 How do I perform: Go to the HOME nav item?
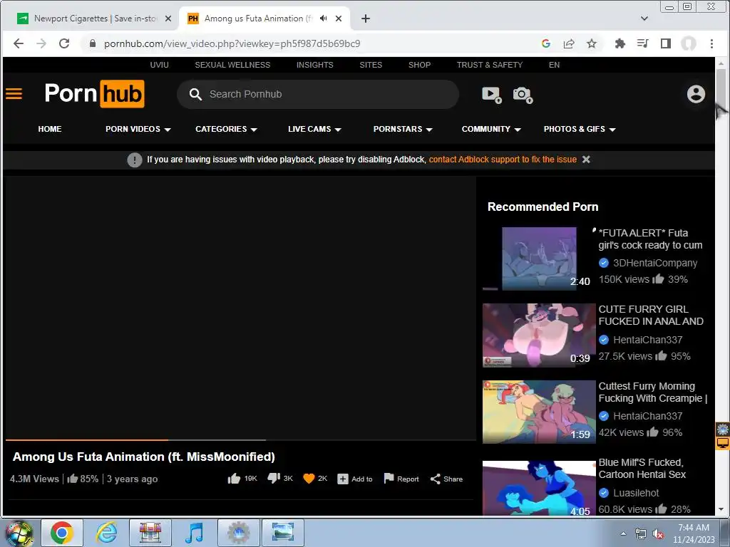[49, 129]
